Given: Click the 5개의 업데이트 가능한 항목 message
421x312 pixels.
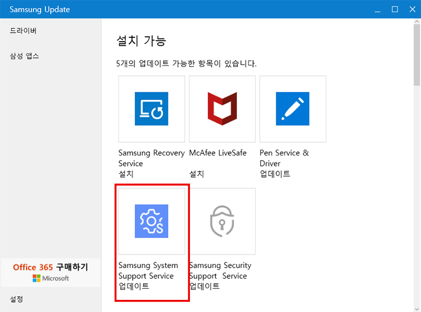Looking at the screenshot, I should 186,64.
